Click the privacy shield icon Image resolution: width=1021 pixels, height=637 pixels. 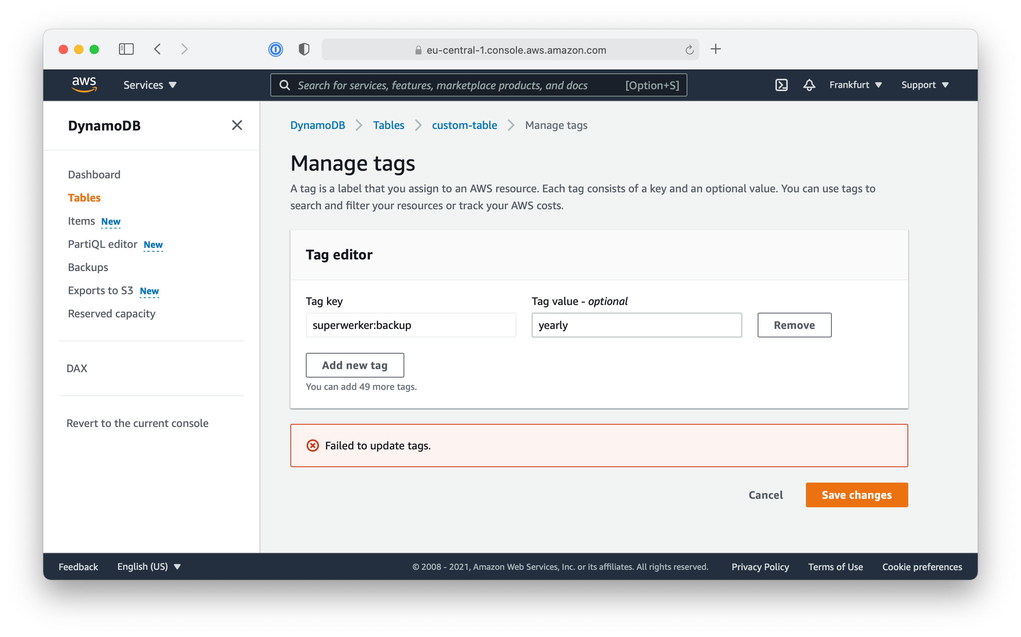coord(304,50)
